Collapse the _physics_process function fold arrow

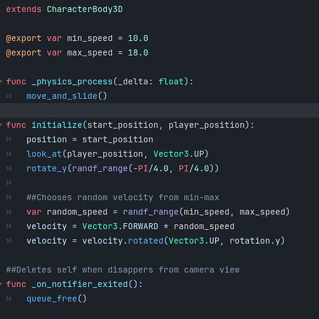coord(1,81)
